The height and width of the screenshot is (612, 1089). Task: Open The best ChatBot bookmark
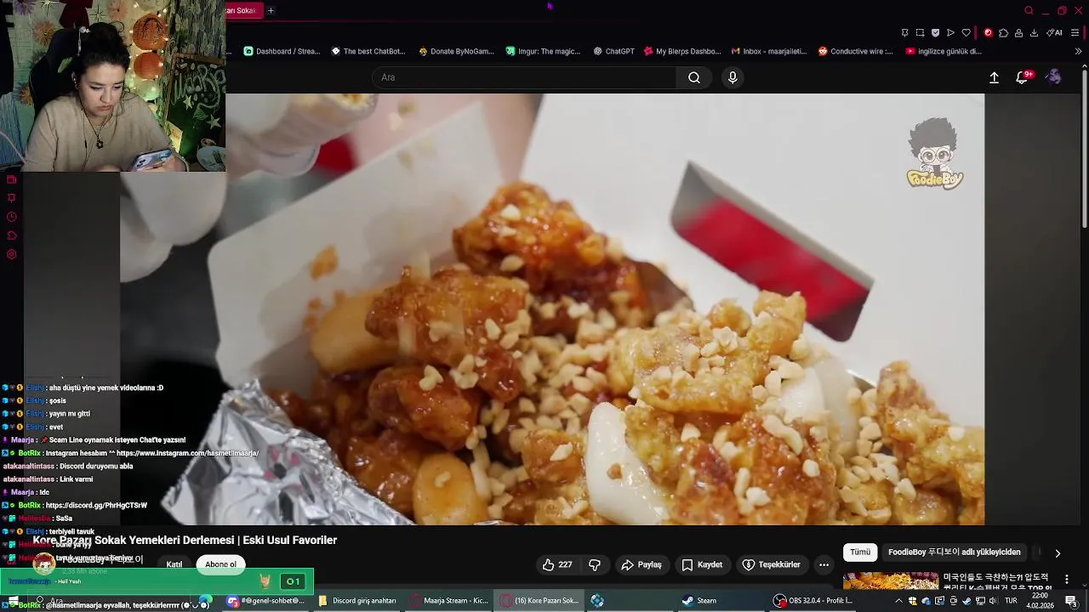[368, 51]
